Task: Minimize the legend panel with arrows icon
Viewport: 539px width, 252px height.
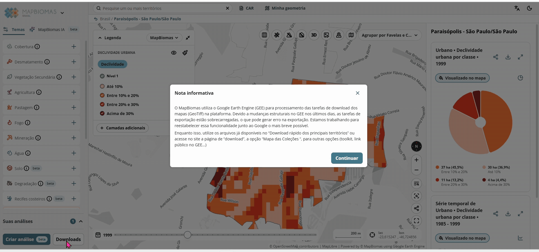Action: pos(188,38)
